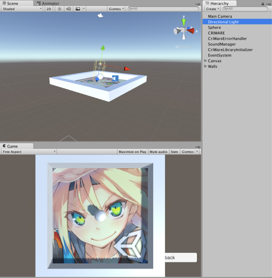Image resolution: width=272 pixels, height=278 pixels.
Task: Select CriWareLibraryInitializer in Hierarchy
Action: 237,50
